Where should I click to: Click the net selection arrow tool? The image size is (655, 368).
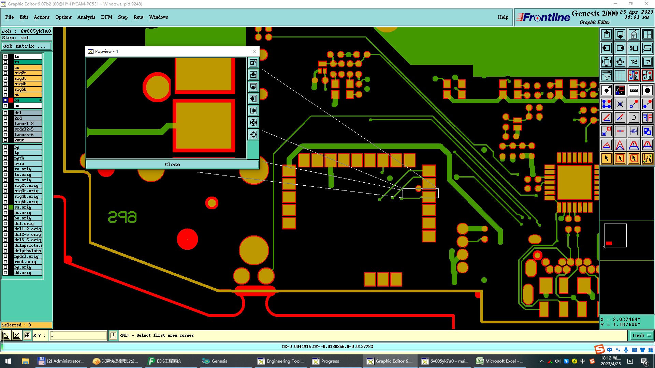pyautogui.click(x=647, y=158)
